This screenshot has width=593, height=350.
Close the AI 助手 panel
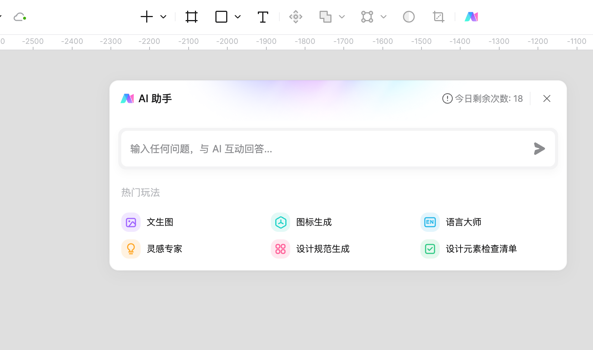pyautogui.click(x=547, y=98)
